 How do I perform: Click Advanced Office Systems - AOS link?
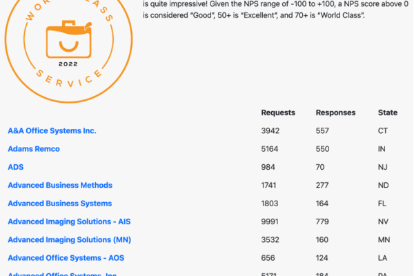[66, 258]
